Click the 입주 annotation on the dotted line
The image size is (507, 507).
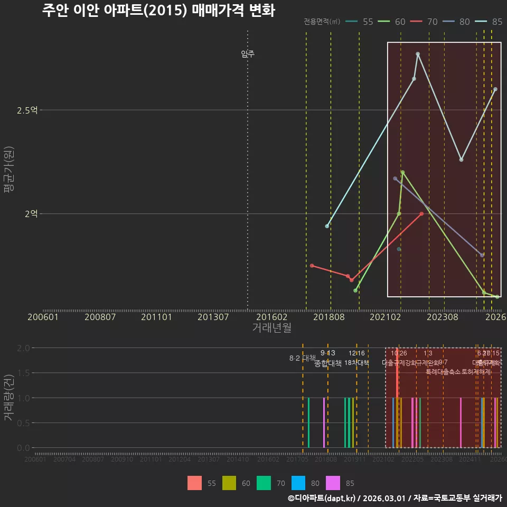click(x=248, y=54)
